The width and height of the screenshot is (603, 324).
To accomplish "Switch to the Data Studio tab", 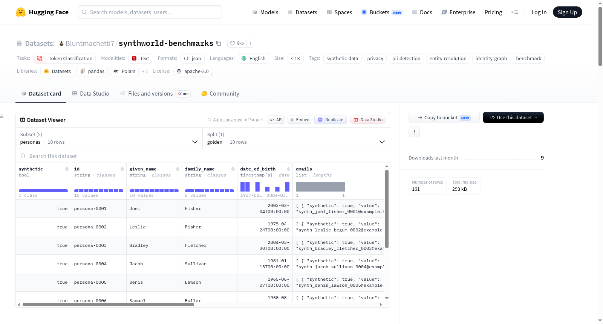I will tap(91, 94).
